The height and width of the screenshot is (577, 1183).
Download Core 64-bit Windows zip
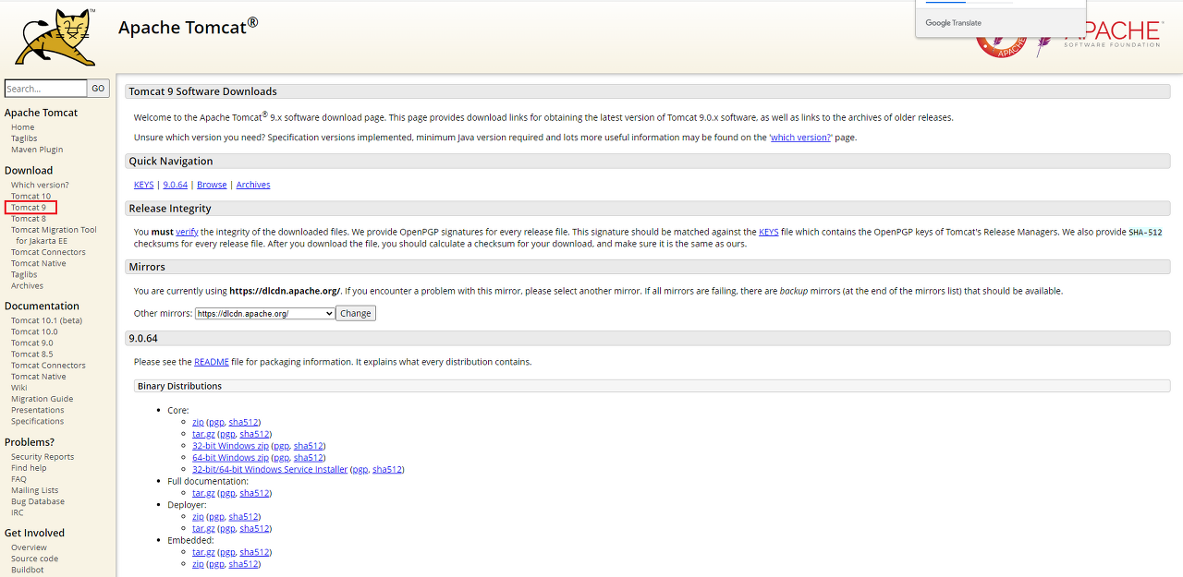[230, 458]
